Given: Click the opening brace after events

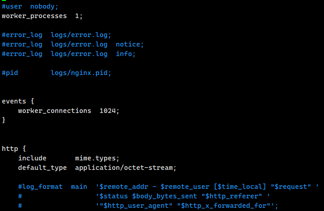Looking at the screenshot, I should coord(32,101).
